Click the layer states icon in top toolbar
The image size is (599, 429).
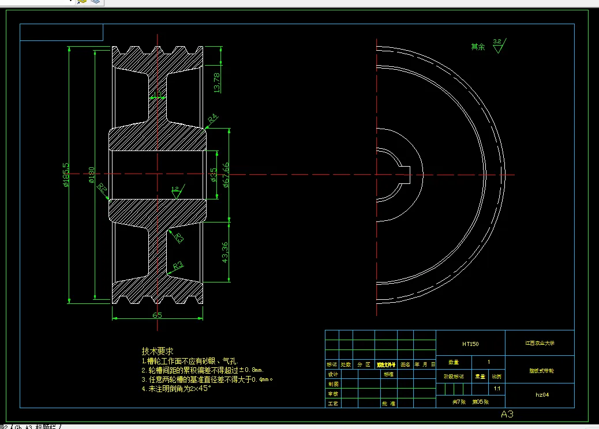[x=95, y=2]
